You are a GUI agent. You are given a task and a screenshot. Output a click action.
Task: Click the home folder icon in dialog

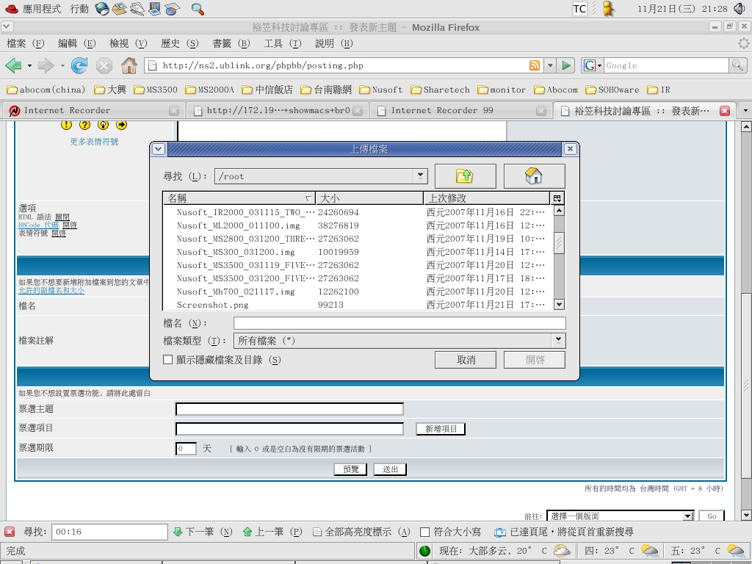(534, 176)
